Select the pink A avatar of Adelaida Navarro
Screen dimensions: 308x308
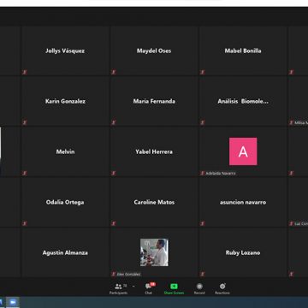tap(243, 151)
